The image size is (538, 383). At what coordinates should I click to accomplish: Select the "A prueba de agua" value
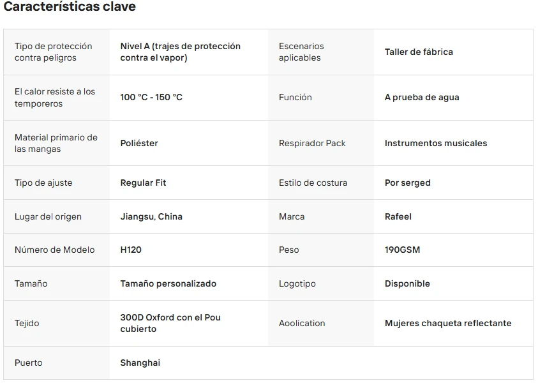pos(422,97)
